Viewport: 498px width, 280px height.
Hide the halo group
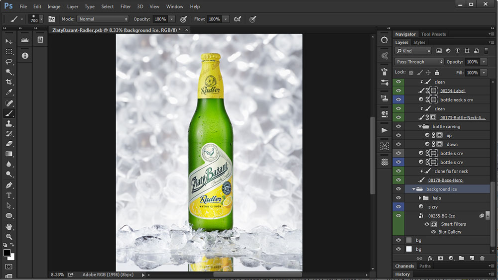tap(398, 198)
